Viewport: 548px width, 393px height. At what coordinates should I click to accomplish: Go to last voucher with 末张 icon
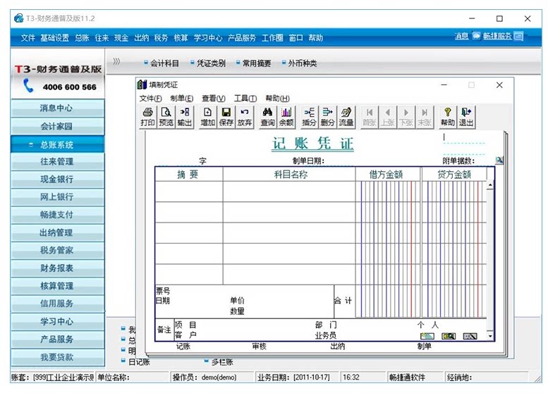(425, 117)
